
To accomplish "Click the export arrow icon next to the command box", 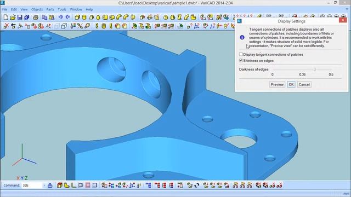I will pos(50,185).
